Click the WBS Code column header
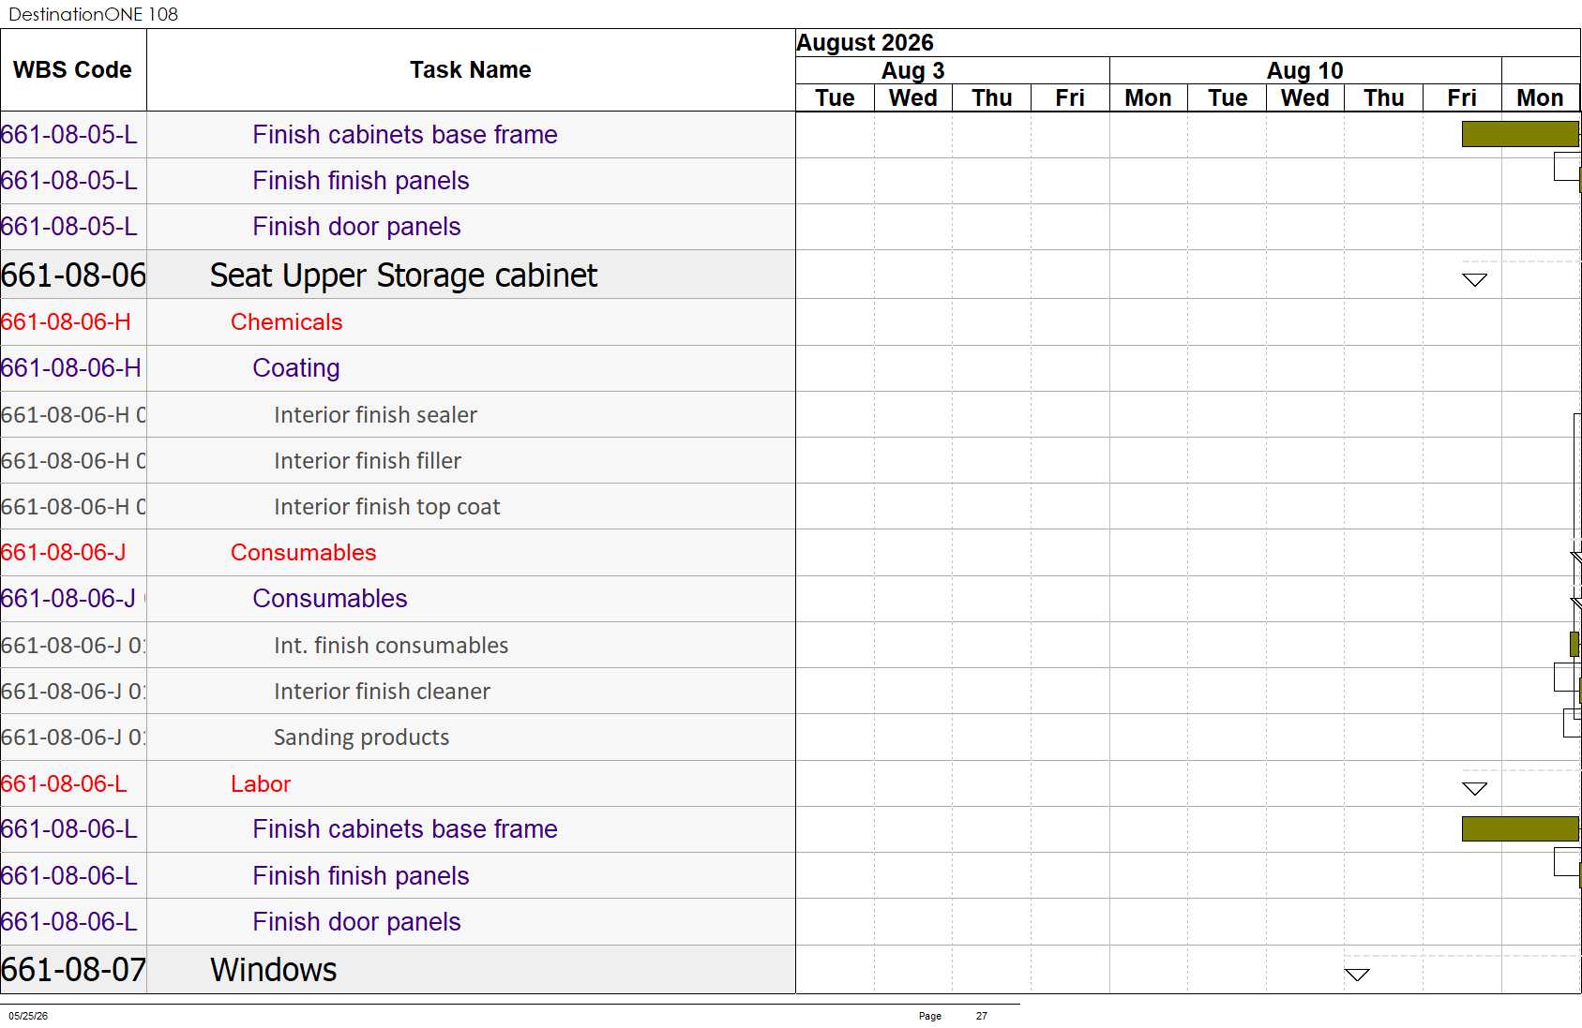1582x1028 pixels. [x=72, y=70]
